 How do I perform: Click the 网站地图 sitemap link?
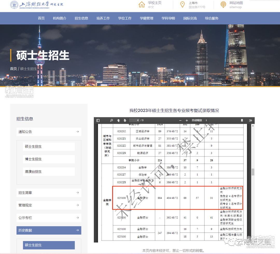click(x=236, y=3)
